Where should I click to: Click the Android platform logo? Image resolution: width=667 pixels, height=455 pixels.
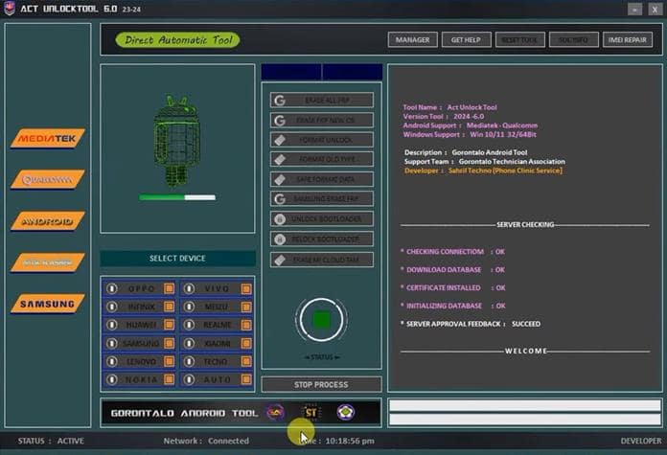tap(48, 221)
